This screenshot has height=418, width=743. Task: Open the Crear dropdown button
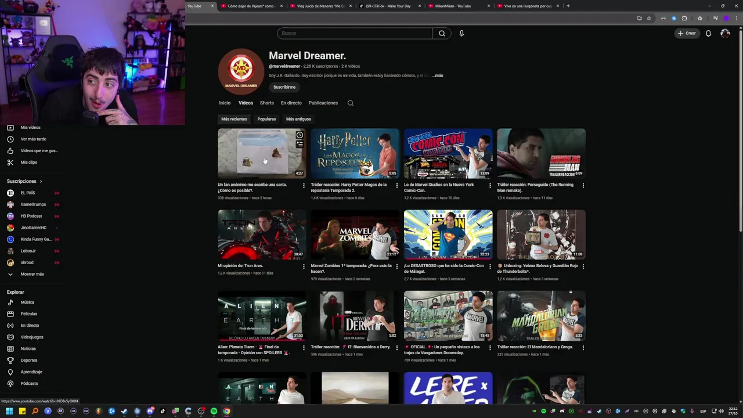click(x=686, y=33)
